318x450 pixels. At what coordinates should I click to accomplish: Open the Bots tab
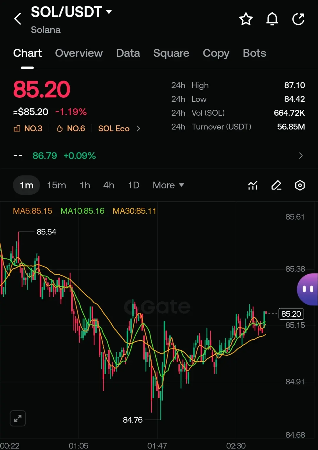point(254,53)
